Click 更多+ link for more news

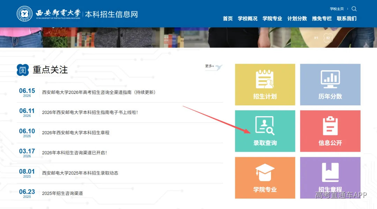click(209, 66)
